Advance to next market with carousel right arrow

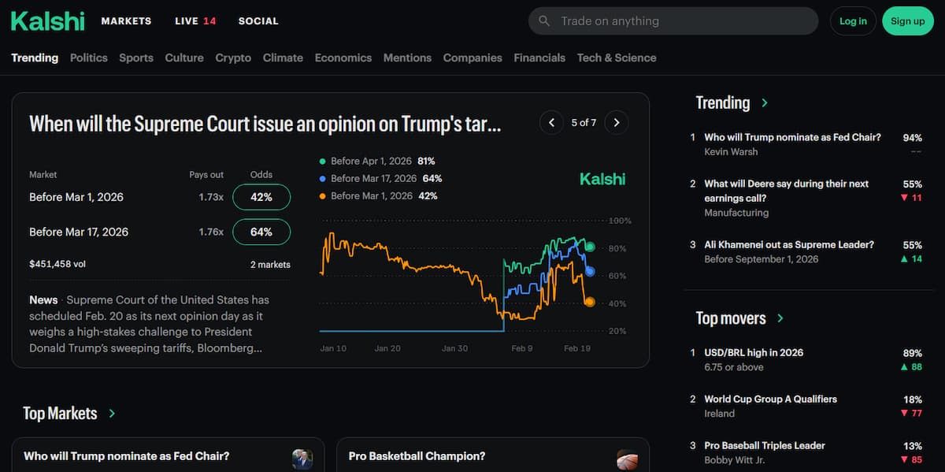pyautogui.click(x=617, y=122)
